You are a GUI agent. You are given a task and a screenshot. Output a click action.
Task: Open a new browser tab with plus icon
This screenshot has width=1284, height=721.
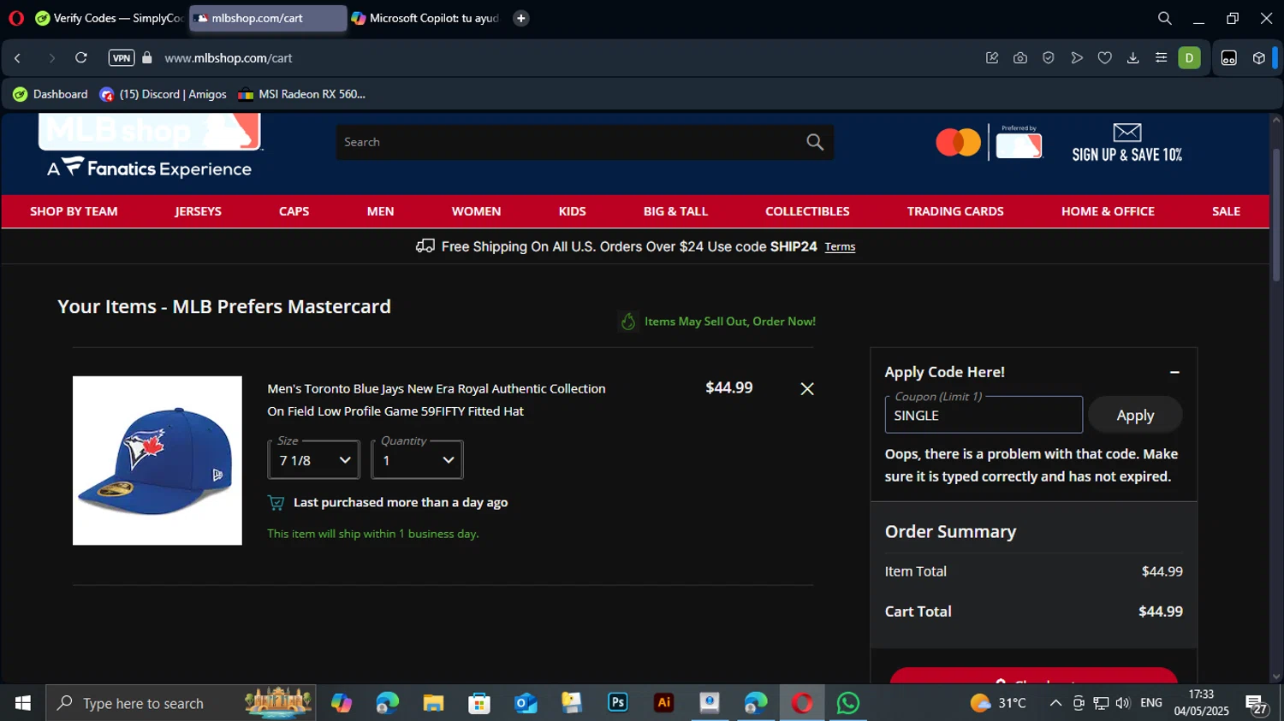pyautogui.click(x=520, y=18)
